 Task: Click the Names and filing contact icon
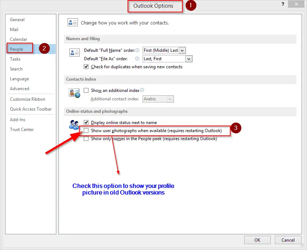click(75, 53)
